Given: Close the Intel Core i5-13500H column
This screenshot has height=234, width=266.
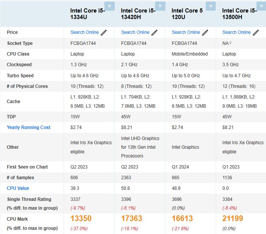Looking at the screenshot, I should coord(261,6).
